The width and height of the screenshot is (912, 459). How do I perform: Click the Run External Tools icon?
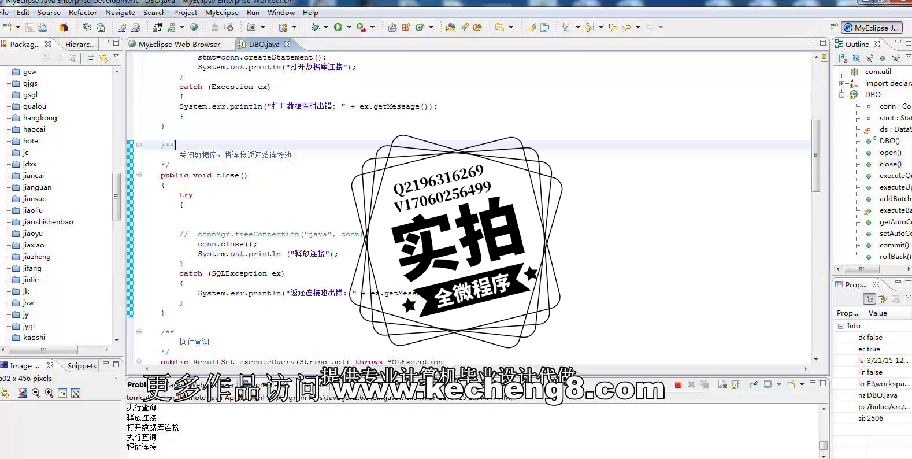pyautogui.click(x=361, y=27)
